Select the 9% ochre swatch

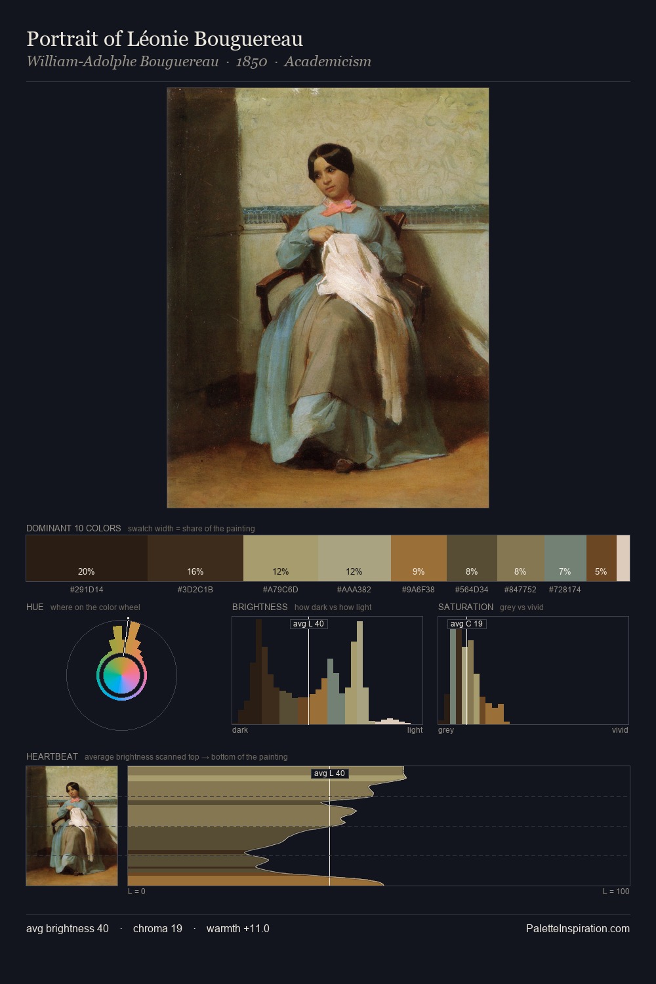419,558
